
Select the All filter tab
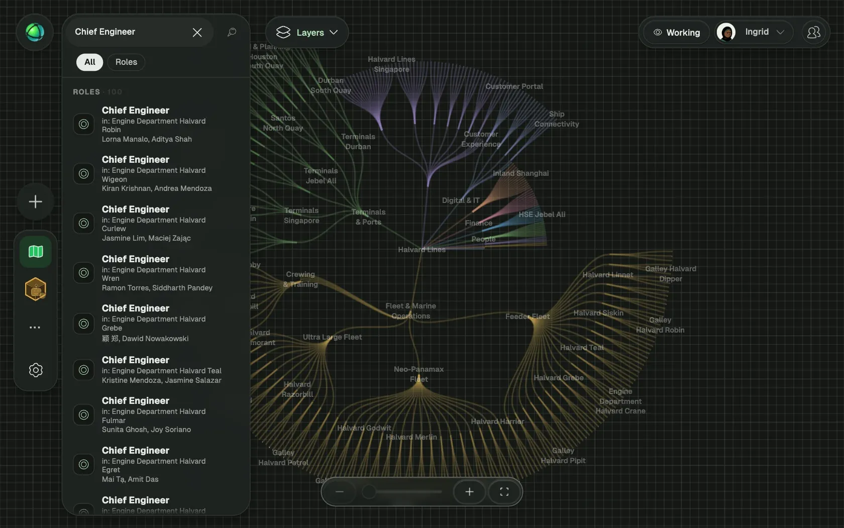click(89, 62)
